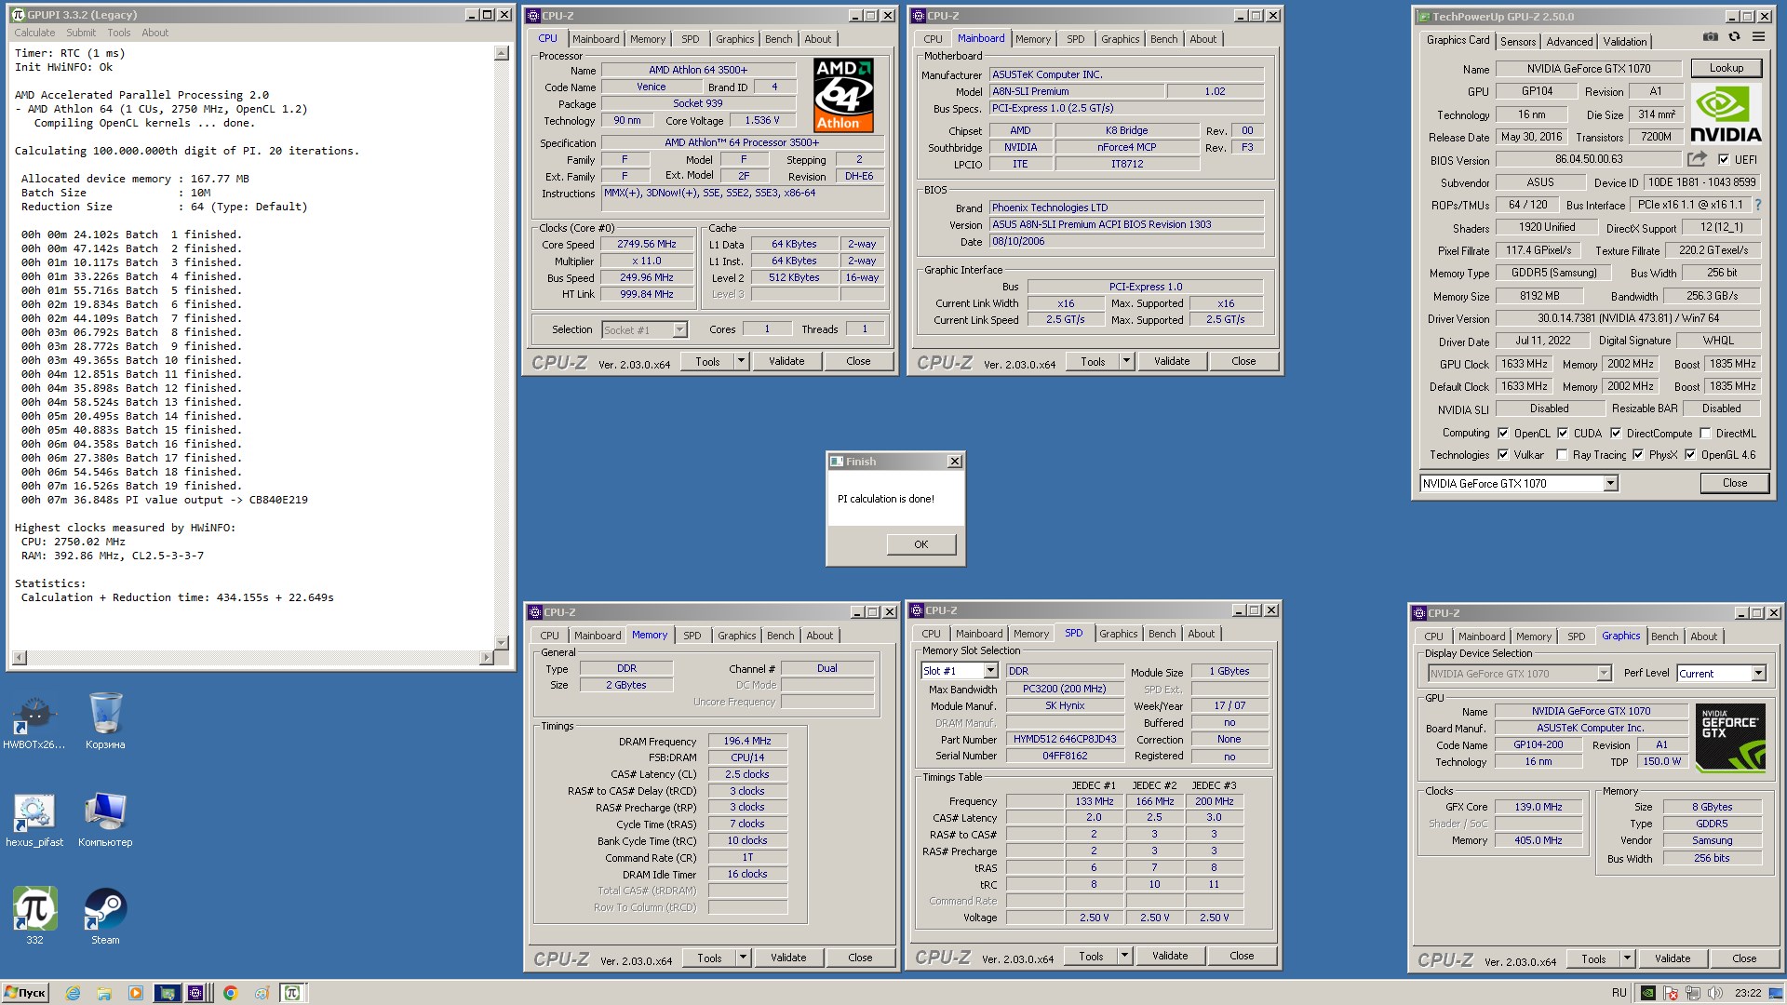Click the NVIDIA system tray icon
Screen dimensions: 1787x1005
tap(1648, 993)
